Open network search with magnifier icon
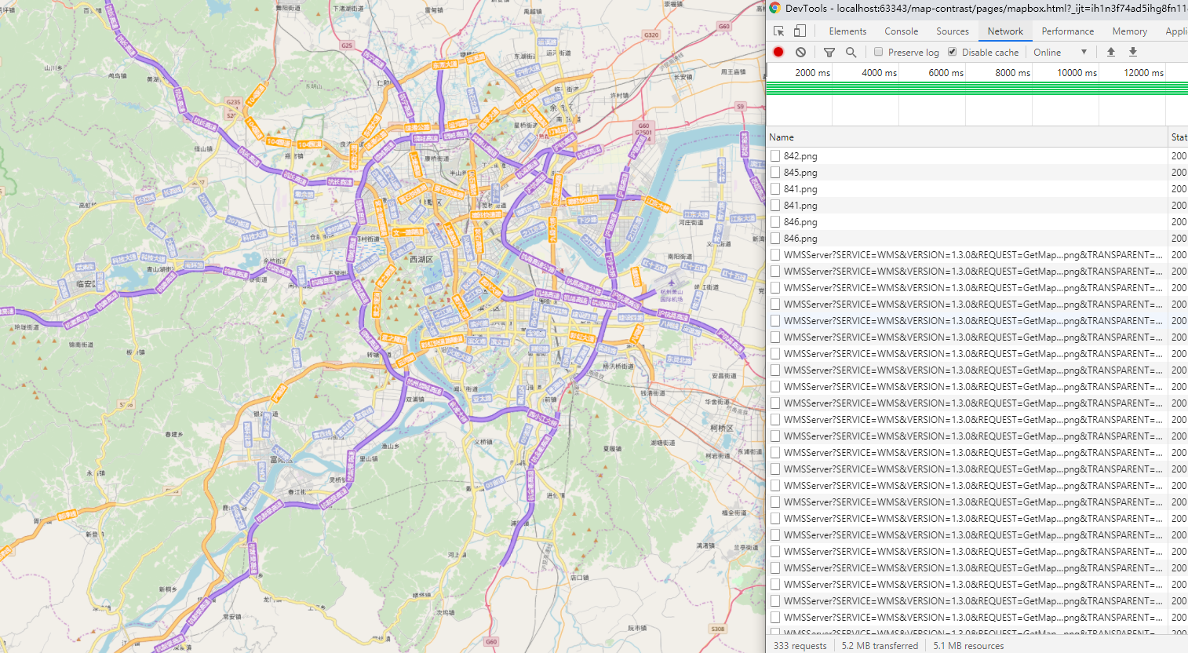The width and height of the screenshot is (1188, 653). [851, 53]
